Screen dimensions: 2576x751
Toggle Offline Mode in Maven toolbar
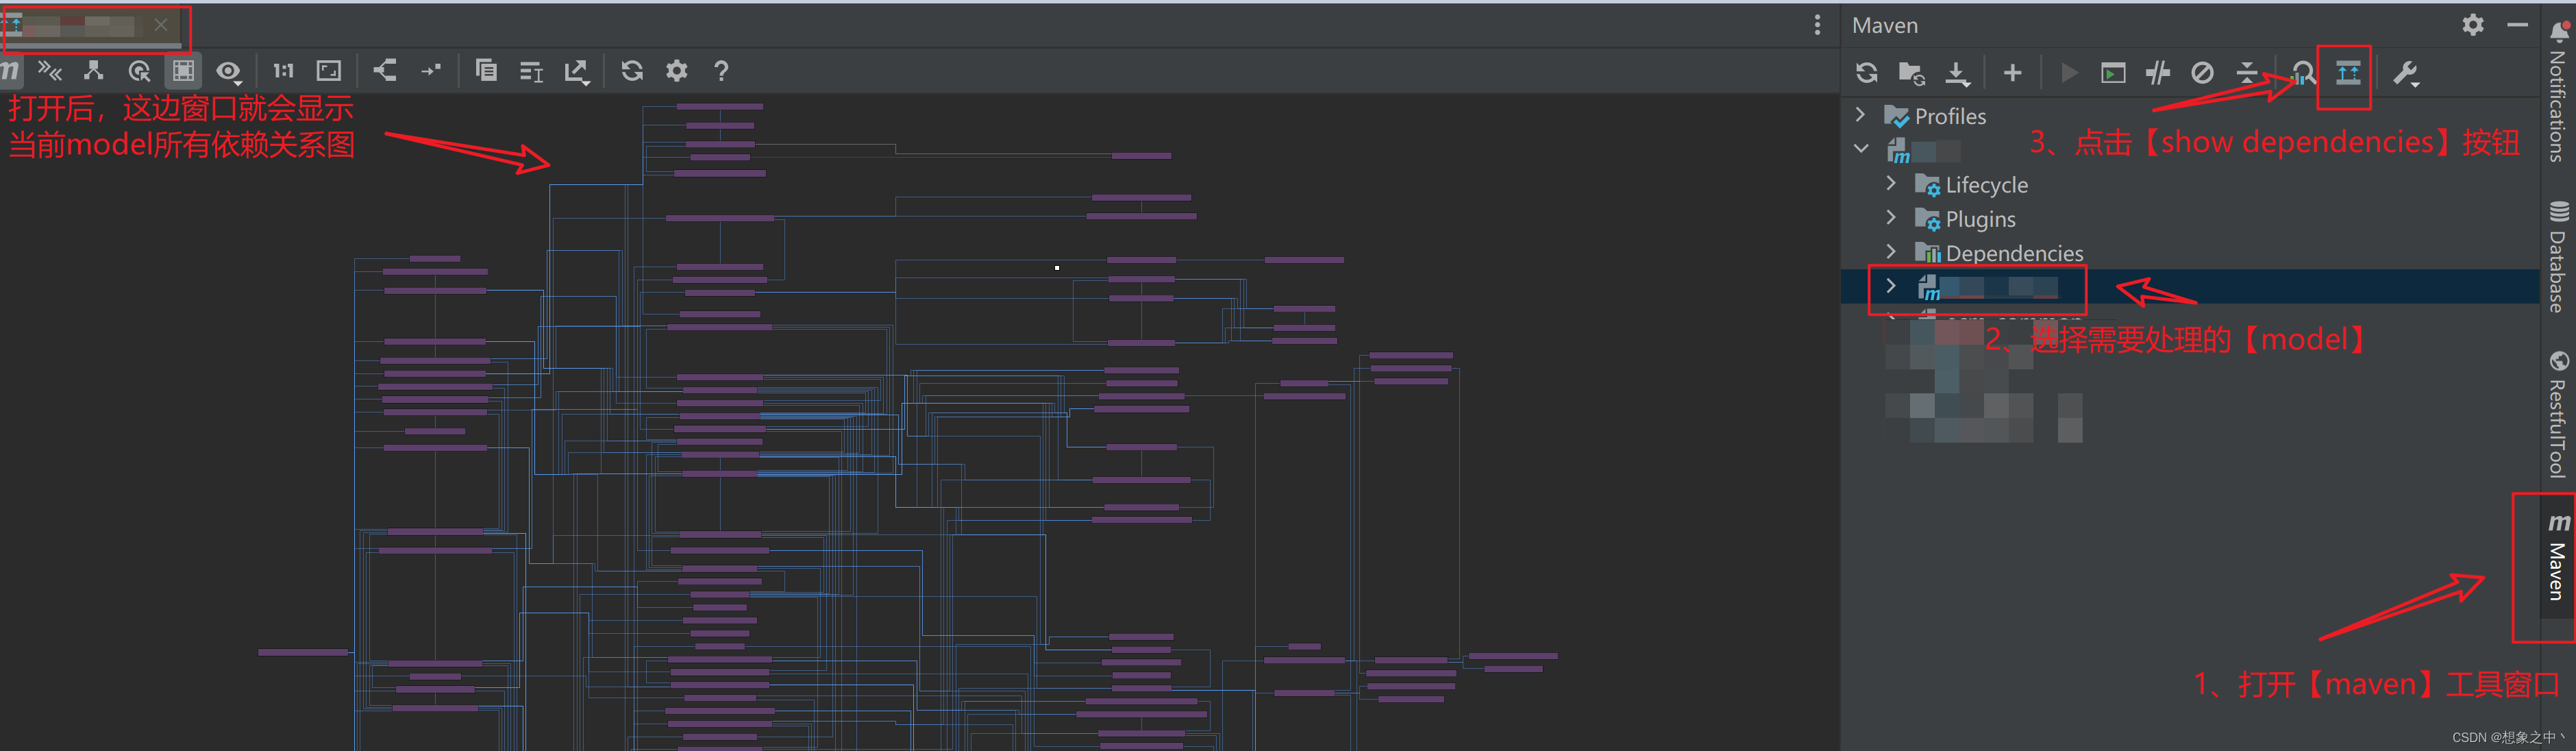click(2158, 72)
